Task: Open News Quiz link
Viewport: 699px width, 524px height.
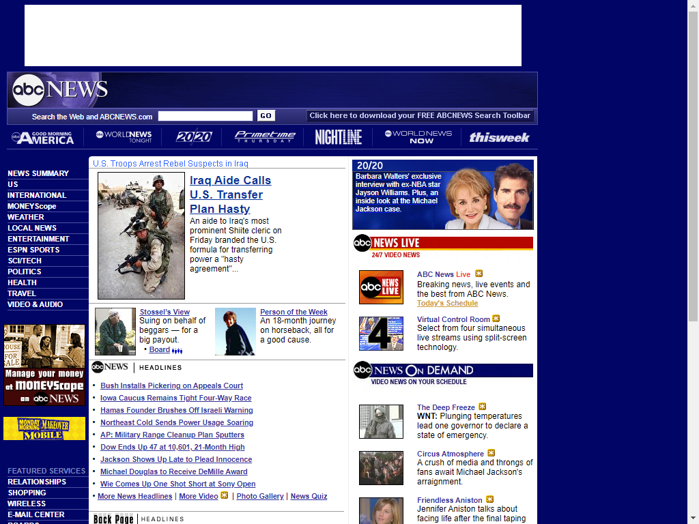Action: [309, 497]
